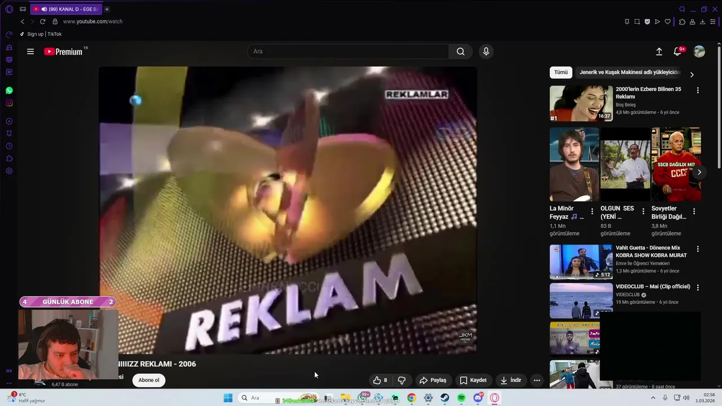Viewport: 722px width, 406px height.
Task: Open the extensions cube icon
Action: [682, 21]
